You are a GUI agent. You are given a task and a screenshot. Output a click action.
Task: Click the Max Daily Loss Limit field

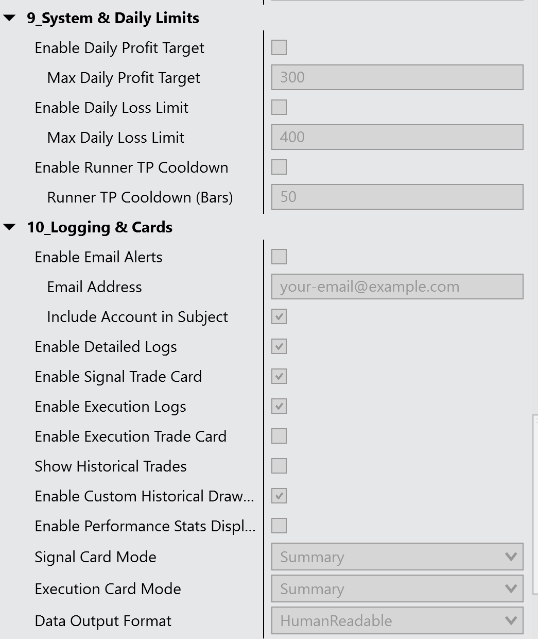click(397, 138)
